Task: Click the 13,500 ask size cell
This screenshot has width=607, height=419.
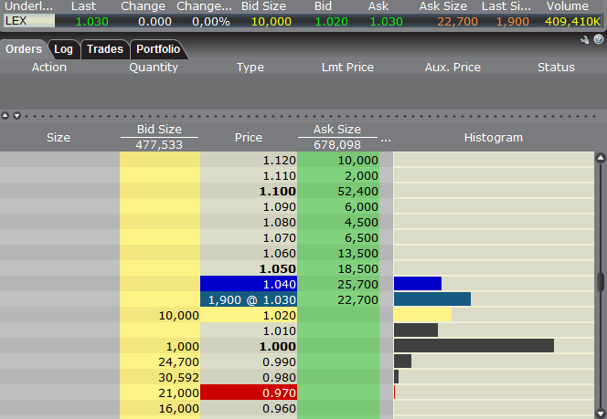Action: coord(338,253)
